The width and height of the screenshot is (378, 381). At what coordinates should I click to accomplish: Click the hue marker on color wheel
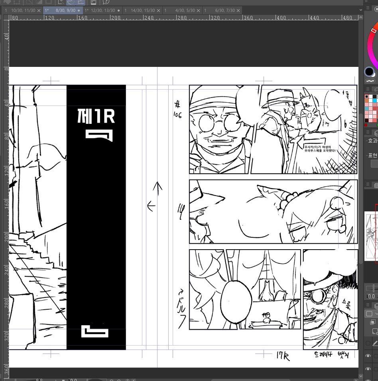tap(374, 30)
